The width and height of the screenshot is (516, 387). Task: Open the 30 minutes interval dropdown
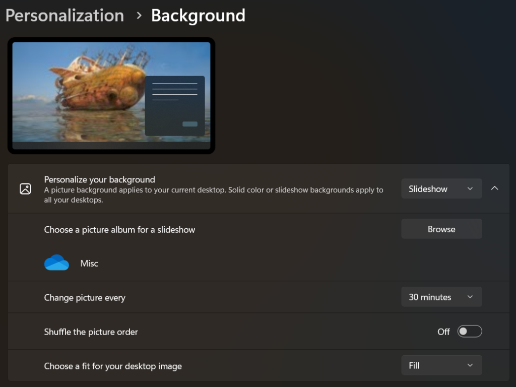coord(441,297)
